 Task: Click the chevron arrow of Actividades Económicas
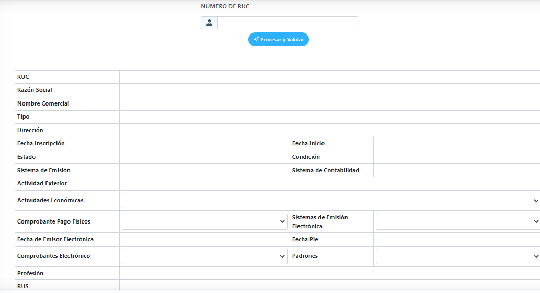click(x=536, y=201)
